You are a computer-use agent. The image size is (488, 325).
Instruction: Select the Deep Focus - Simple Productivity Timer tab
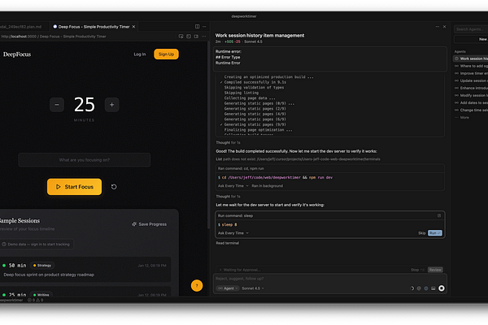(x=94, y=27)
